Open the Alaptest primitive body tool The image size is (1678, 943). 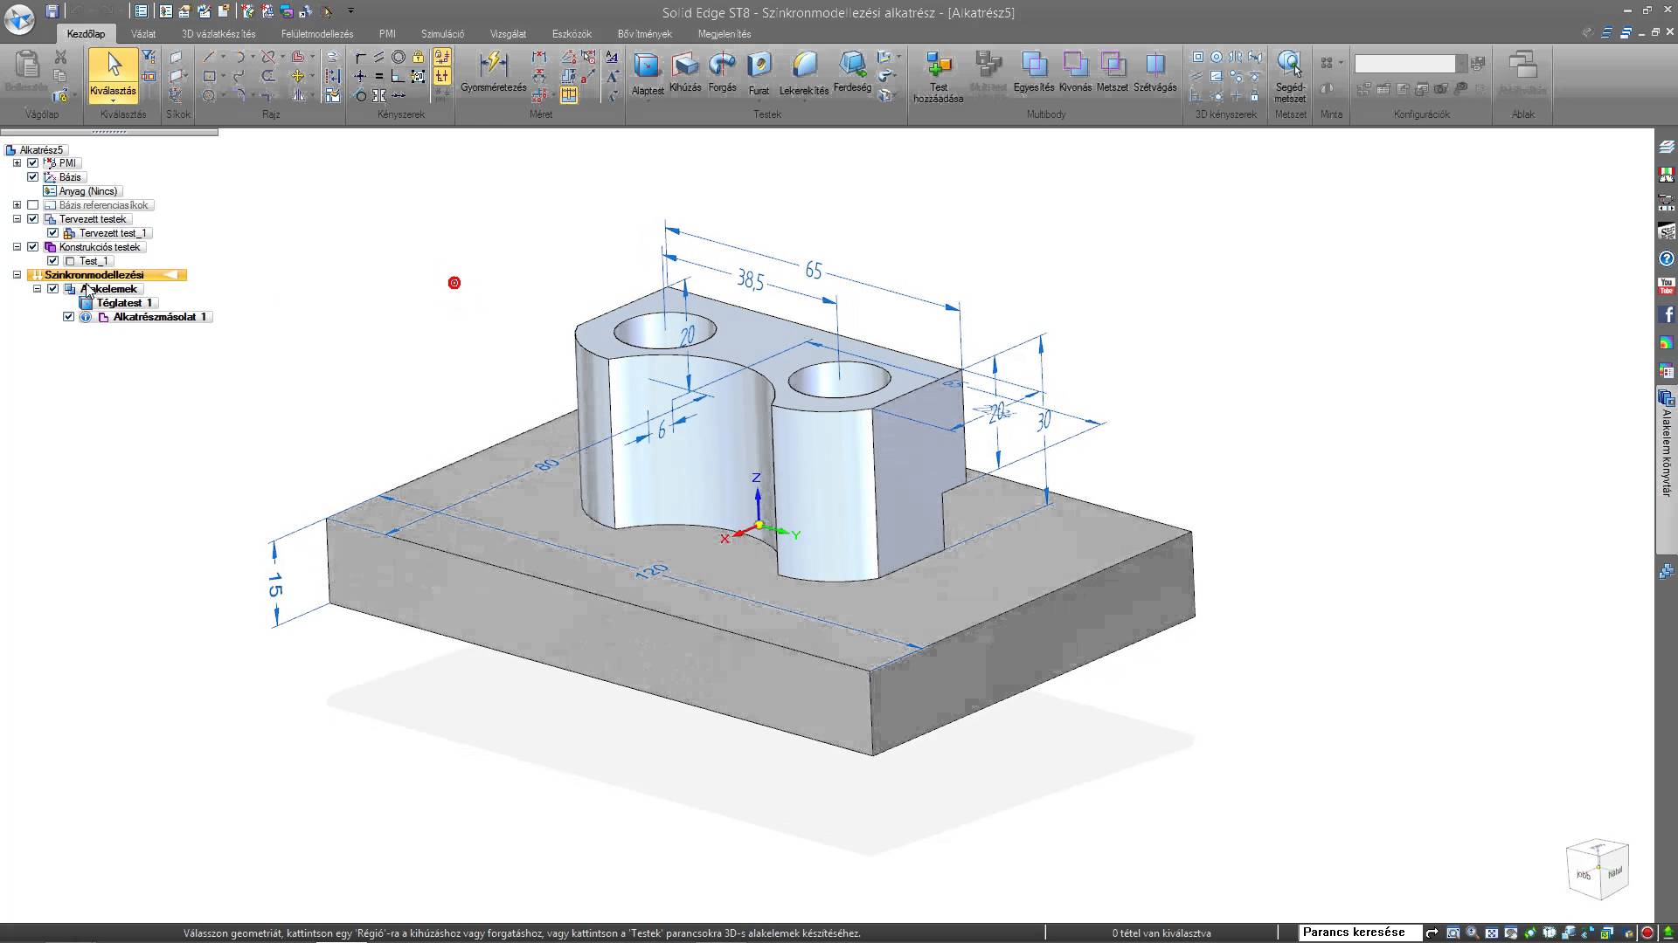pyautogui.click(x=648, y=72)
